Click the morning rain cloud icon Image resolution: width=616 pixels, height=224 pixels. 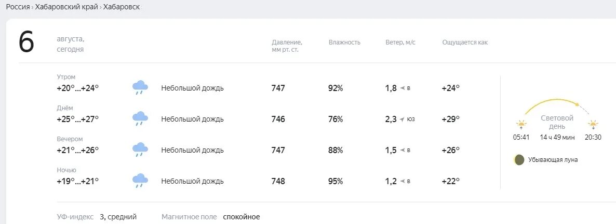pos(140,87)
